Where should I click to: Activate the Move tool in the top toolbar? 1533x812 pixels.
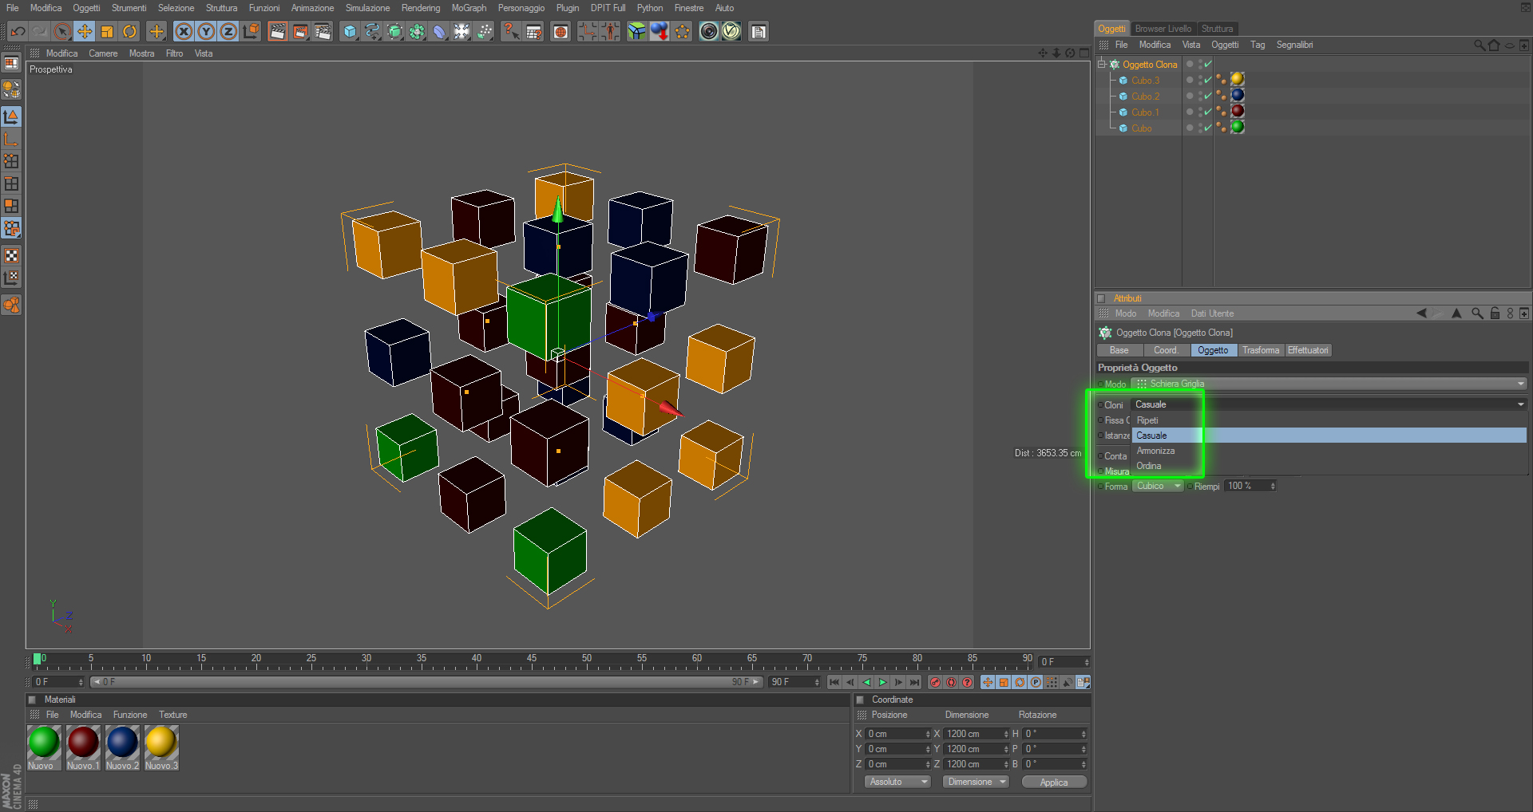pyautogui.click(x=85, y=32)
